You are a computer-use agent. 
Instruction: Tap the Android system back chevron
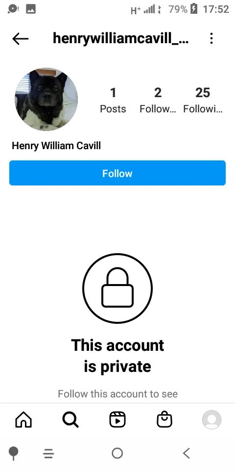click(x=187, y=453)
